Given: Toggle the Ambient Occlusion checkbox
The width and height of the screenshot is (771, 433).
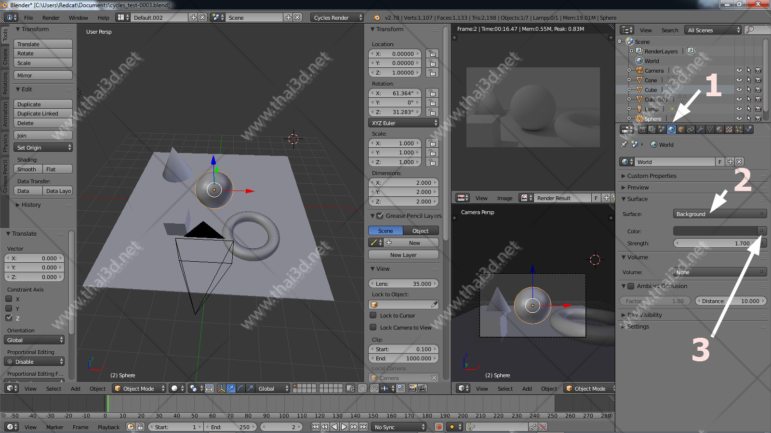Looking at the screenshot, I should click(631, 286).
